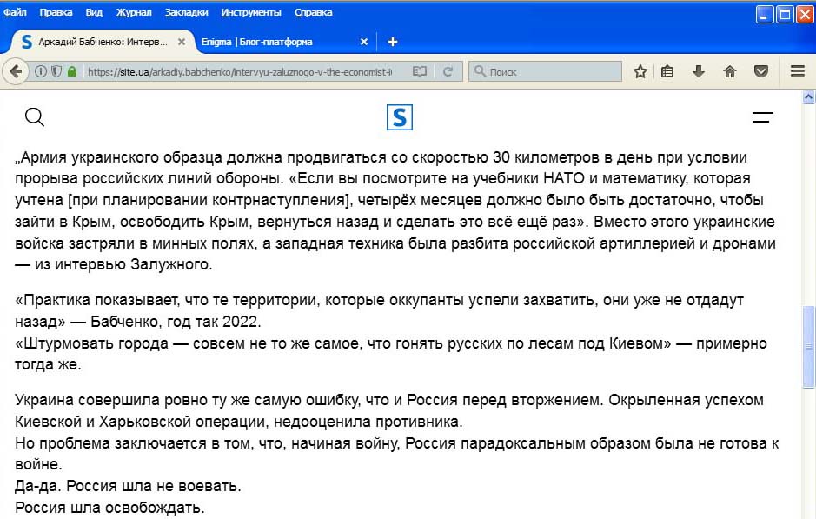Open the Закладки menu

[x=186, y=12]
